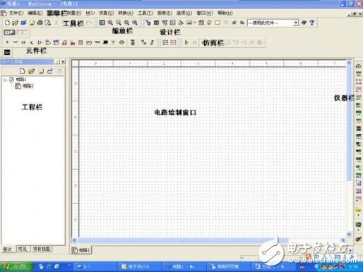Open the MCU component group
This screenshot has width=363, height=272.
pos(133,42)
